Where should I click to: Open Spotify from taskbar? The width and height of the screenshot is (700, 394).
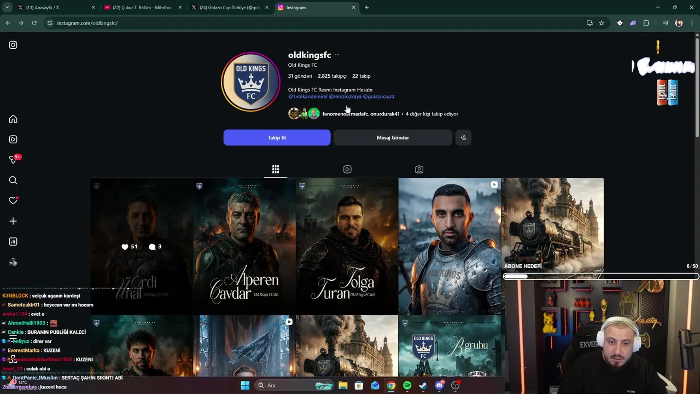pyautogui.click(x=407, y=385)
